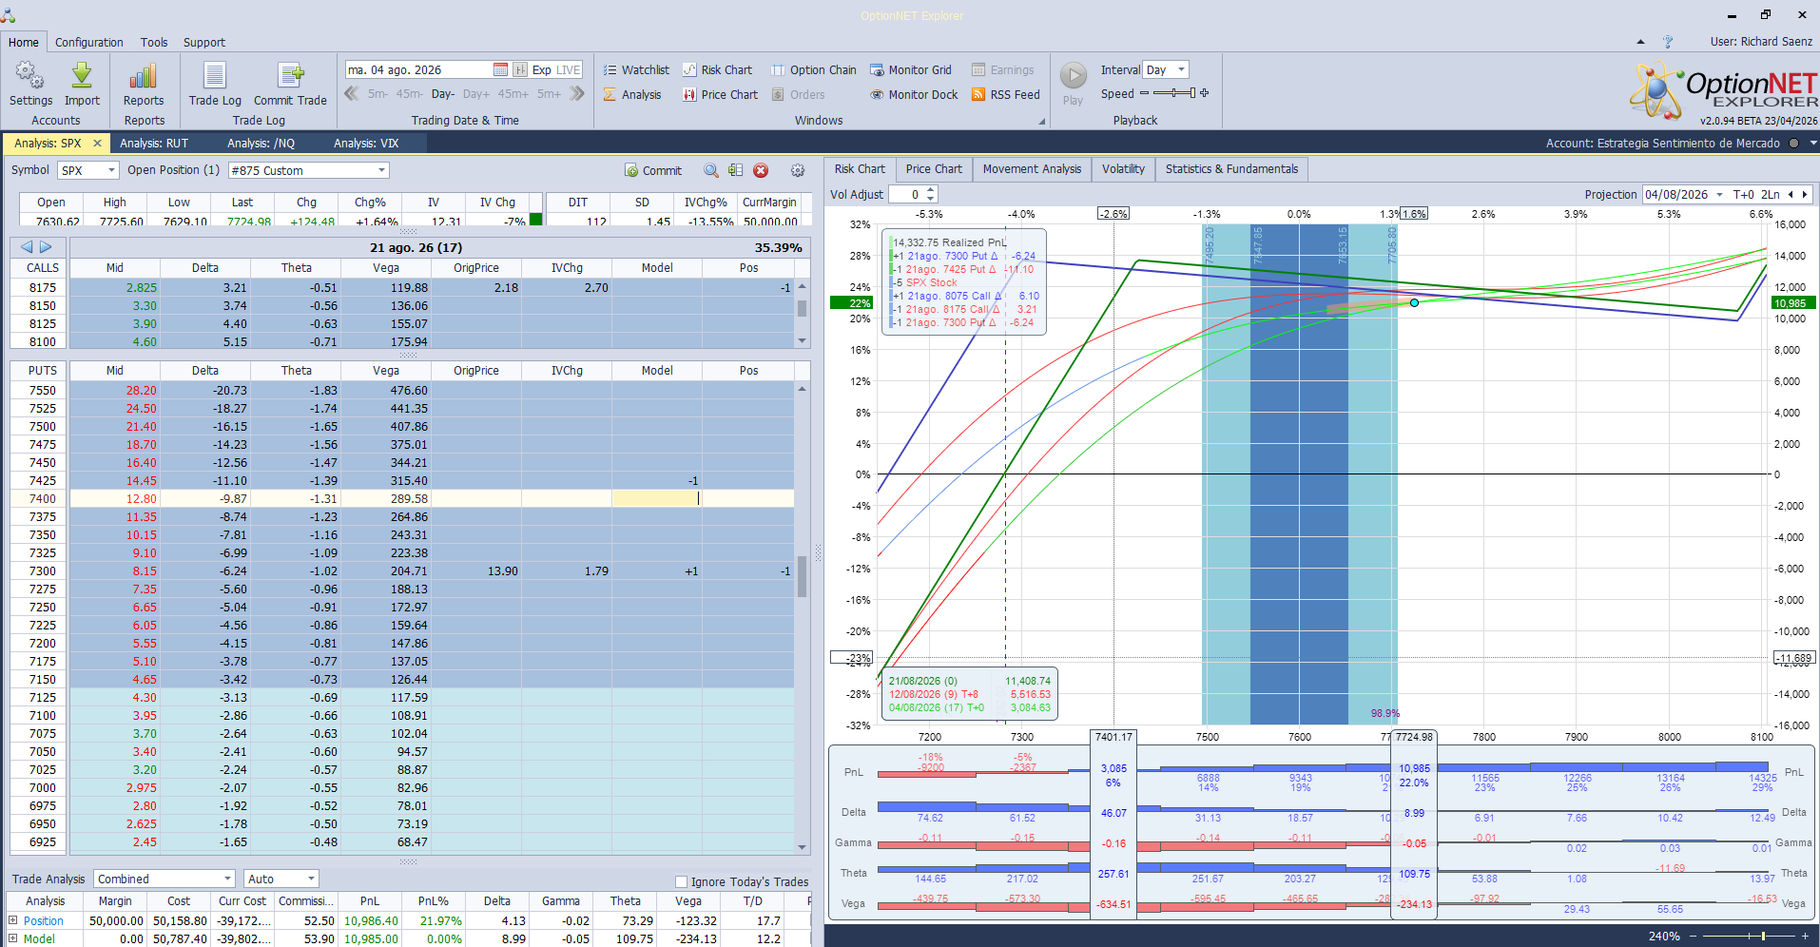Image resolution: width=1820 pixels, height=947 pixels.
Task: Adjust the playback Speed slider
Action: tap(1174, 93)
